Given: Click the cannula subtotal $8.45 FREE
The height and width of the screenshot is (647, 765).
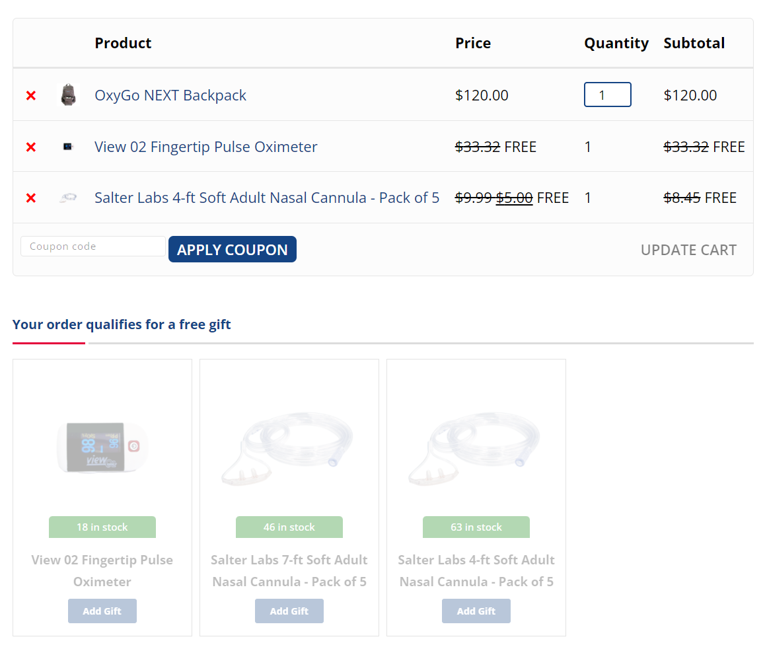Looking at the screenshot, I should point(700,198).
